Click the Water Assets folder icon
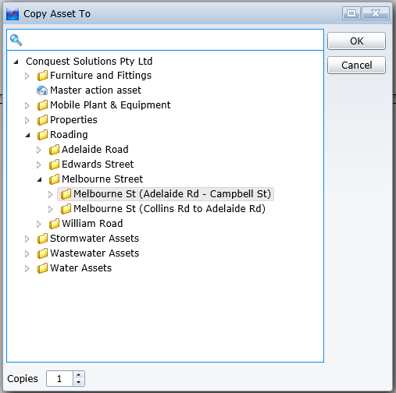This screenshot has width=396, height=393. pyautogui.click(x=42, y=268)
